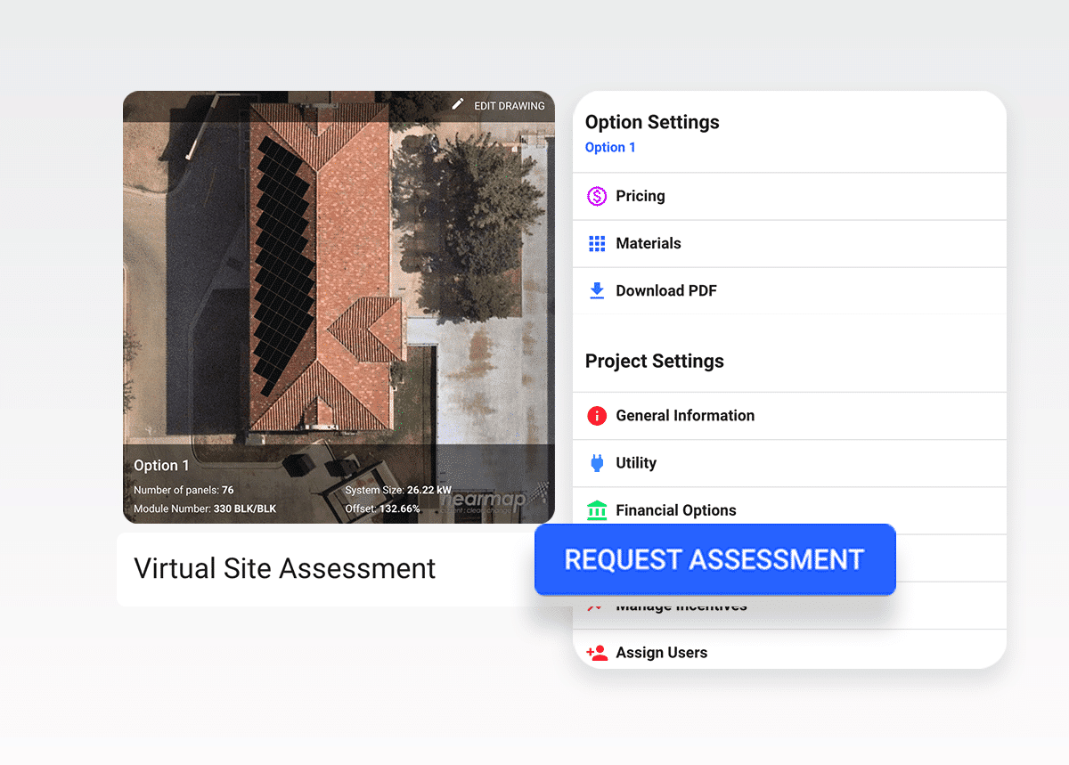Viewport: 1069px width, 765px height.
Task: Click the solar panel array on roof
Action: (283, 267)
